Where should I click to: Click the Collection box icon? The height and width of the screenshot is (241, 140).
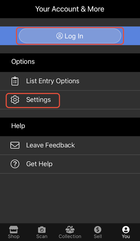click(x=70, y=230)
